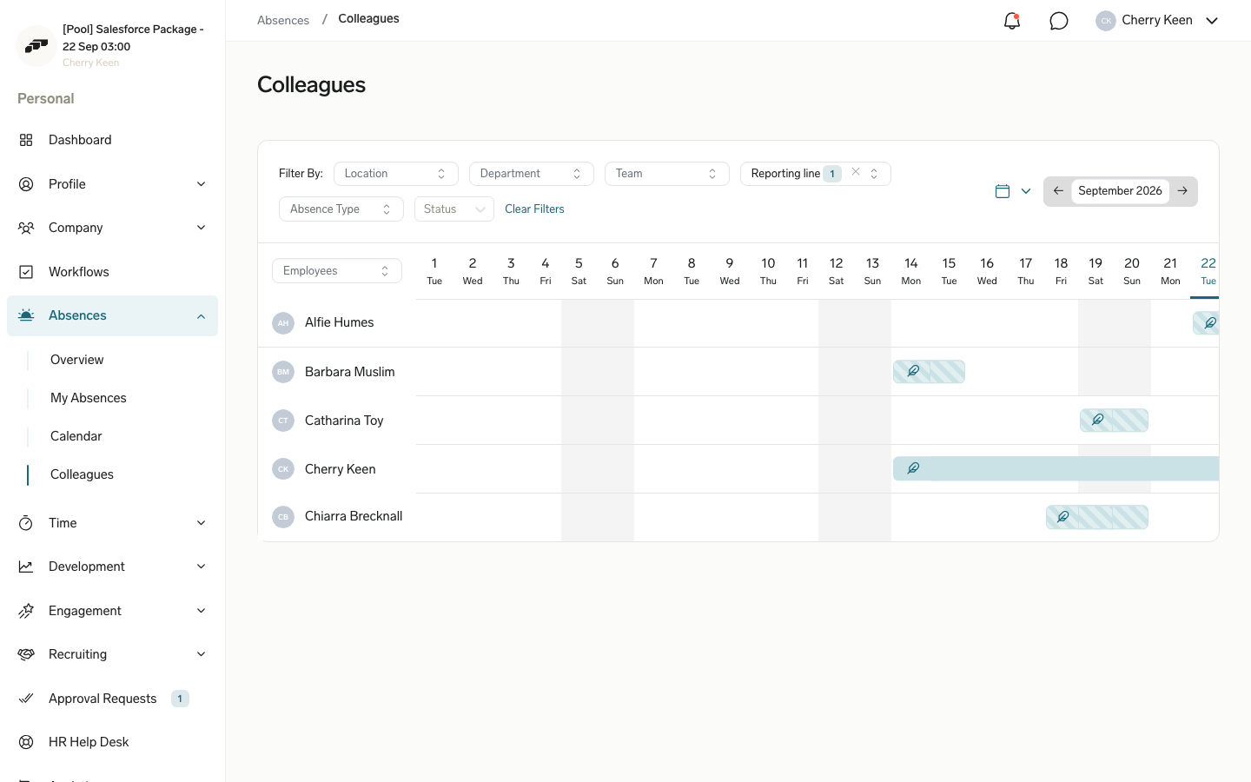Image resolution: width=1251 pixels, height=782 pixels.
Task: Open the Cherry Keen user menu
Action: tap(1157, 21)
